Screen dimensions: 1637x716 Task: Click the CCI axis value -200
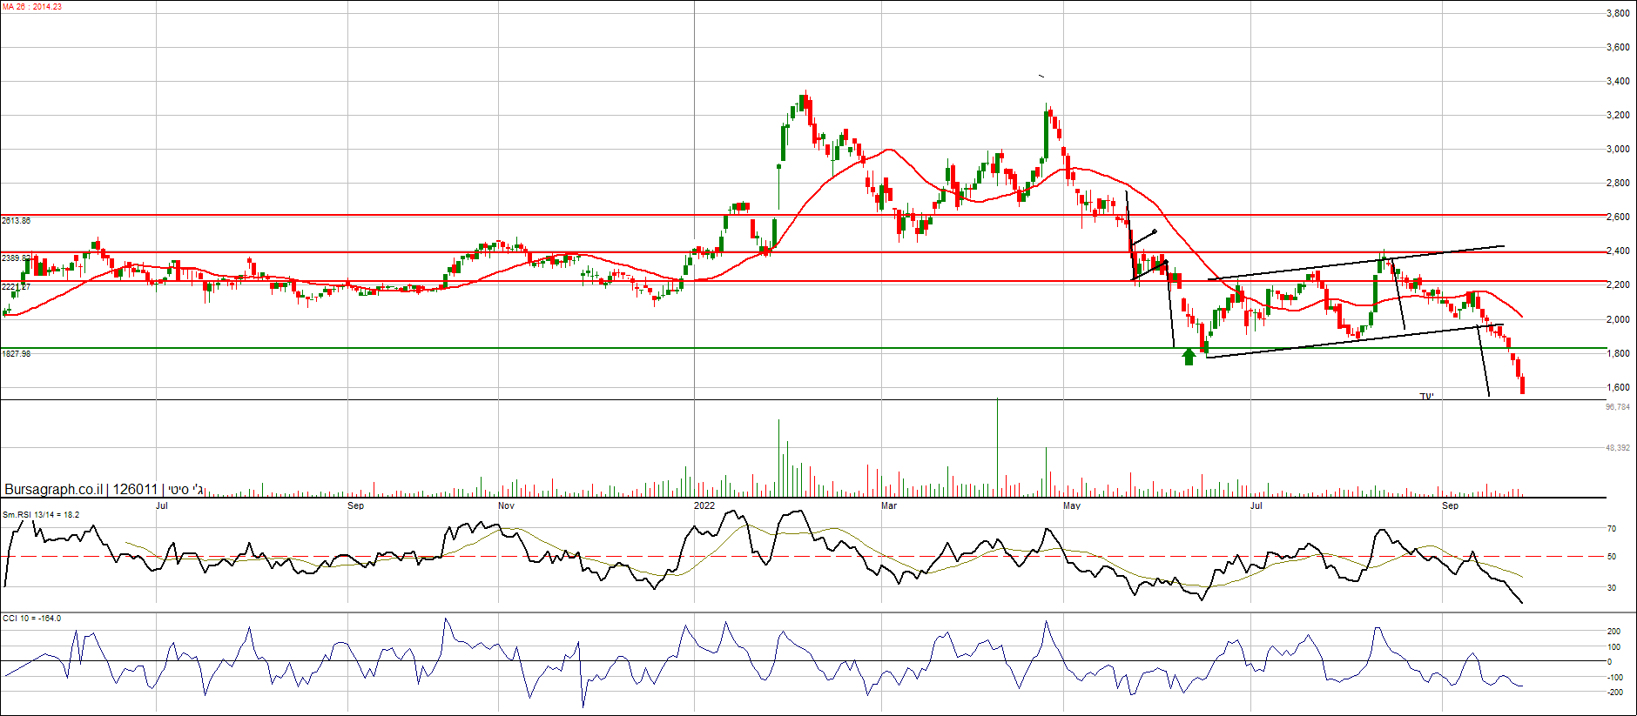(x=1613, y=693)
